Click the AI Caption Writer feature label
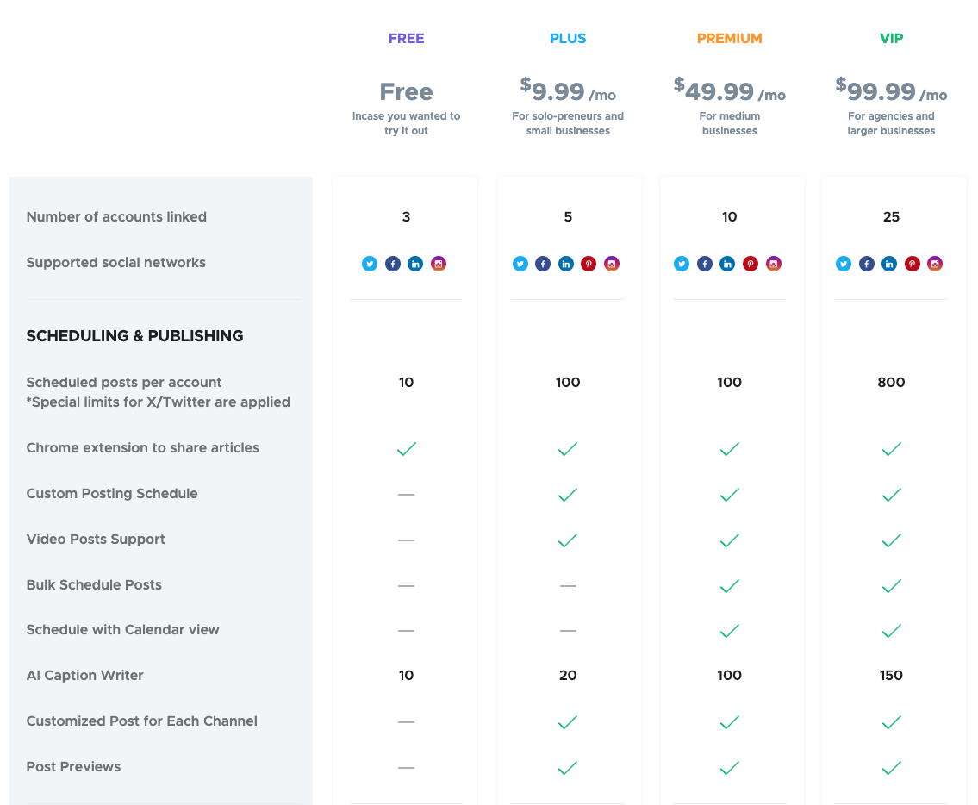This screenshot has width=978, height=805. (85, 676)
